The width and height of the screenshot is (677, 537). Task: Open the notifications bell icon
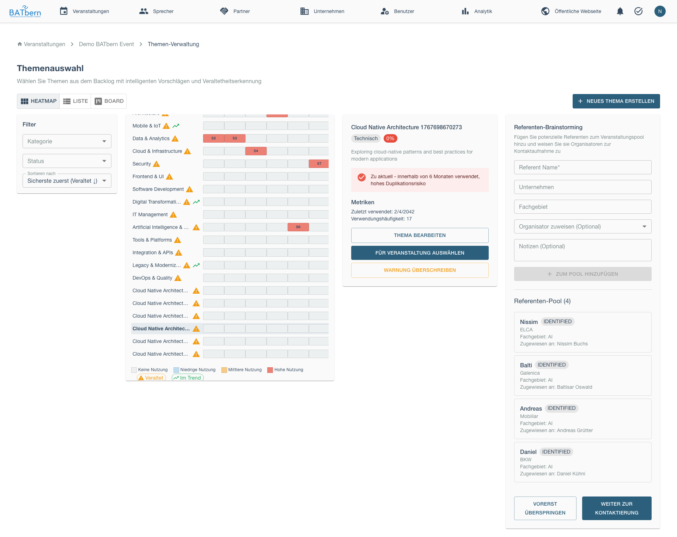(620, 11)
